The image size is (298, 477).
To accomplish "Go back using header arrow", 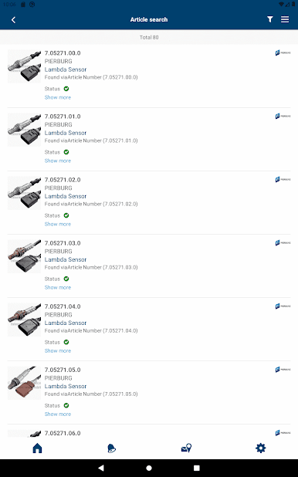I will [x=13, y=20].
